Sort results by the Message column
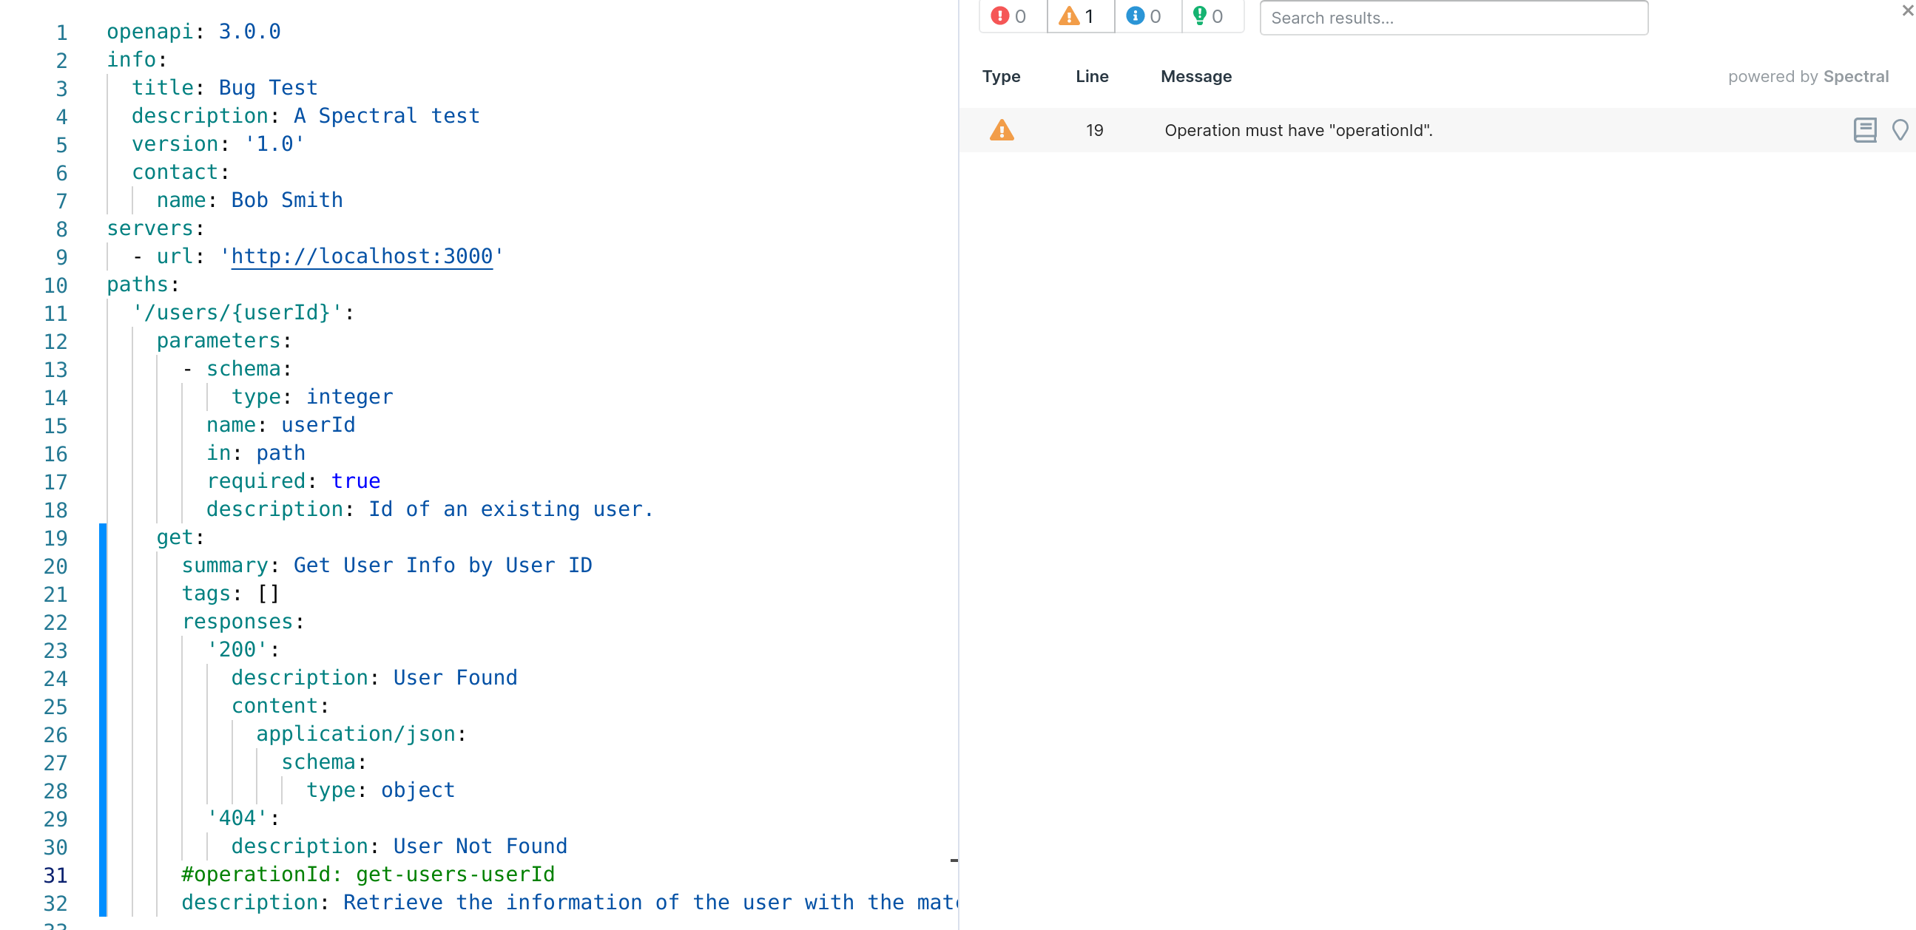Screen dimensions: 1916x930 pyautogui.click(x=1195, y=77)
